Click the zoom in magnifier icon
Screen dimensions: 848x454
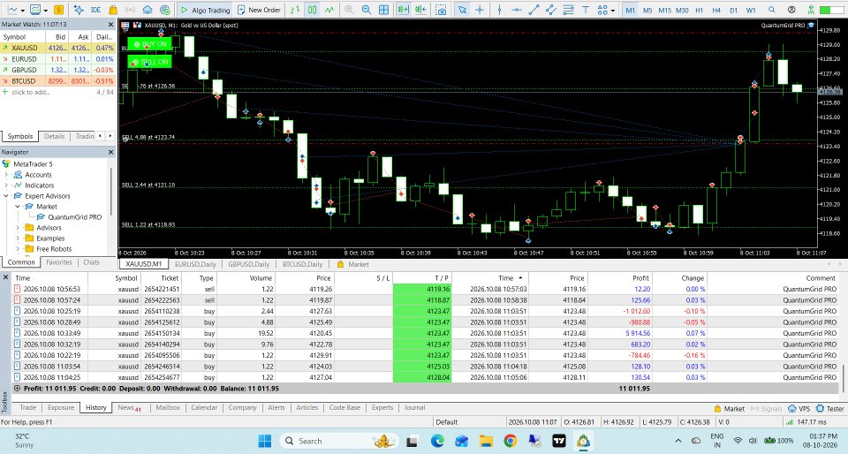coord(349,10)
